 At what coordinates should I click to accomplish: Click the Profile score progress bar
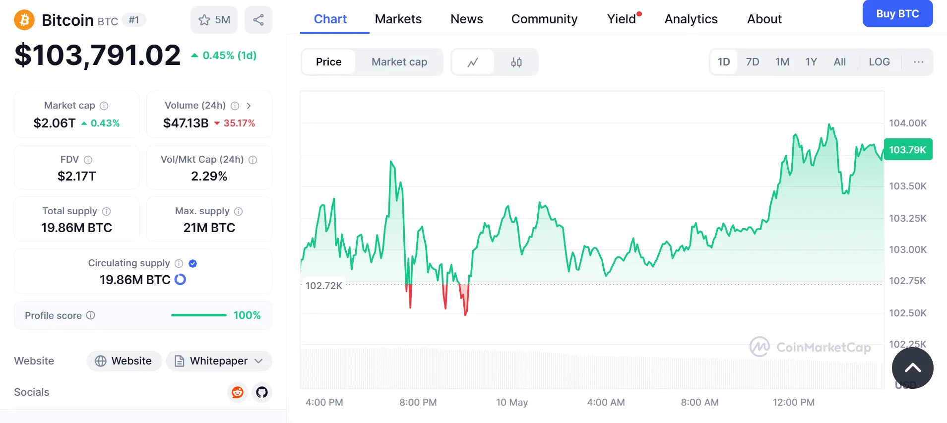(x=199, y=315)
